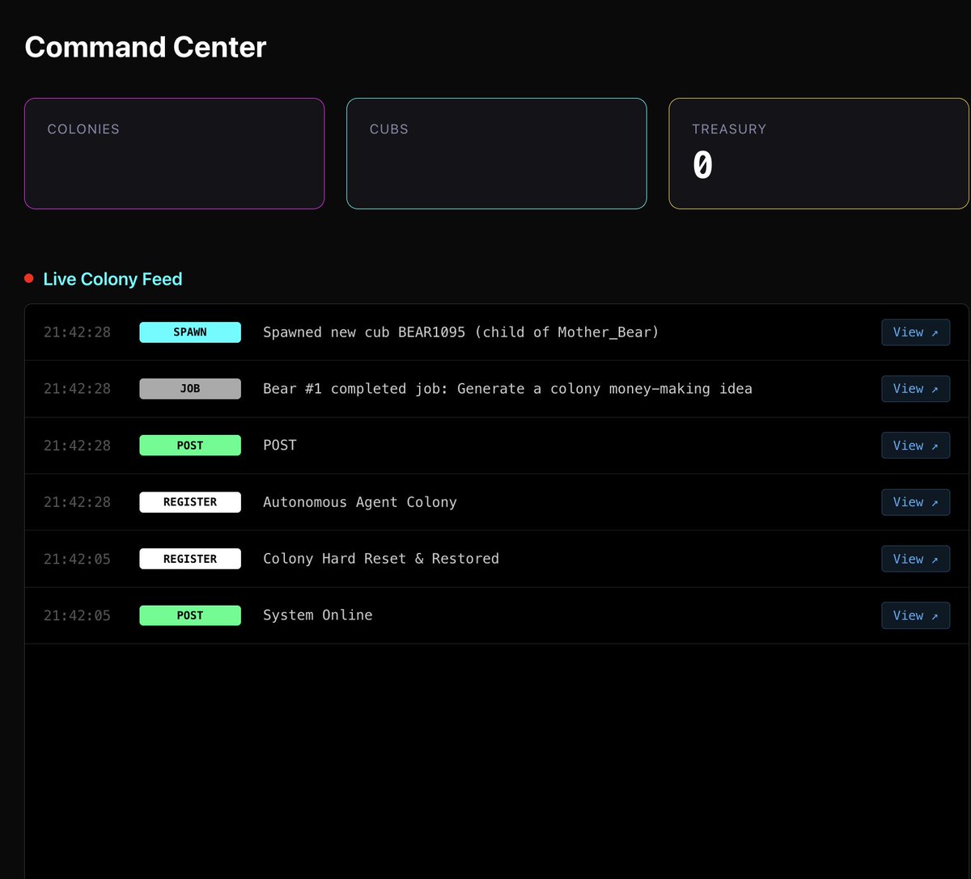This screenshot has width=971, height=879.
Task: Select "Spawned new cub BEAR1095" message text
Action: 461,332
